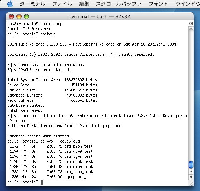Click the window resize grip corner
The height and width of the screenshot is (191, 200).
point(191,183)
